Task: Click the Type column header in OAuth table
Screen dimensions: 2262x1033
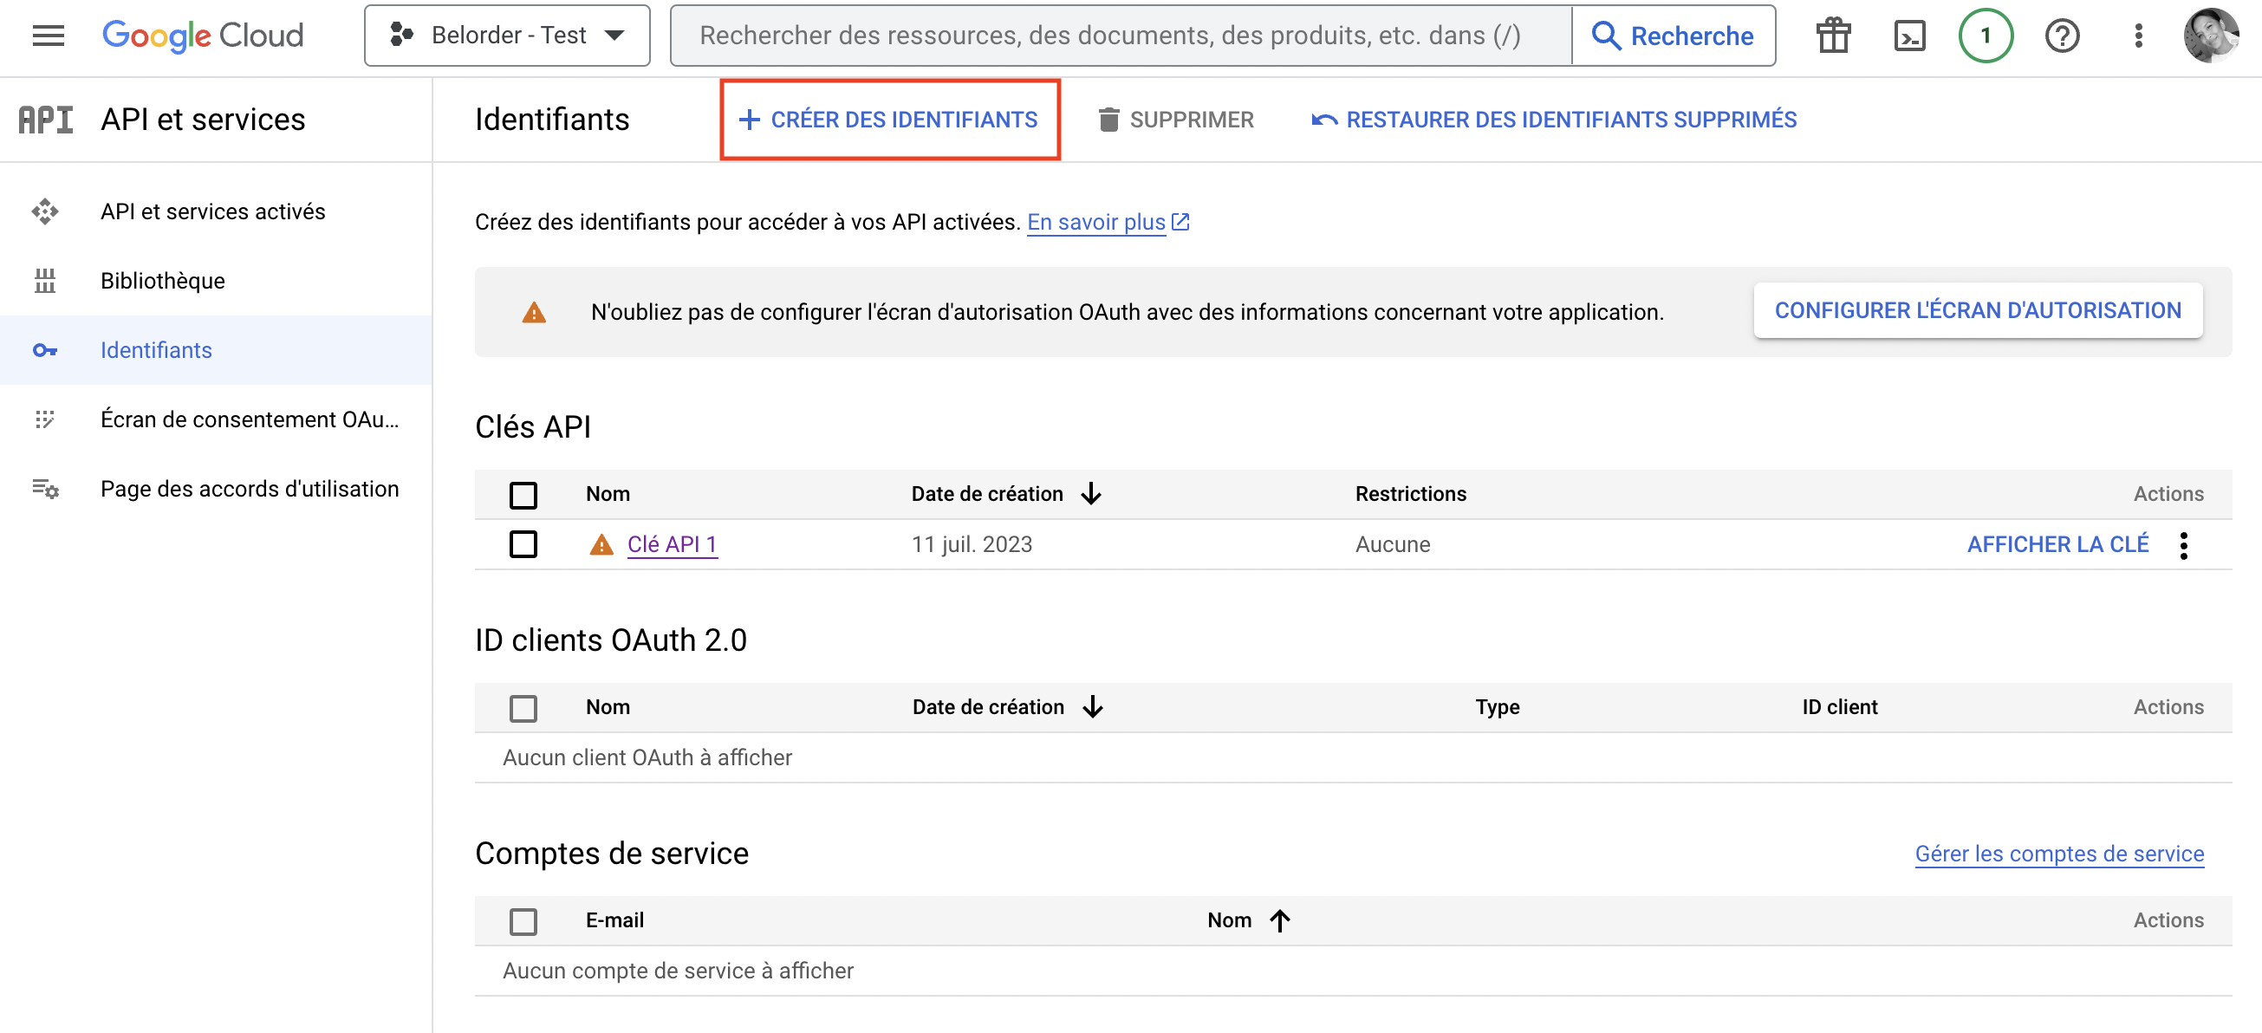Action: click(x=1498, y=707)
